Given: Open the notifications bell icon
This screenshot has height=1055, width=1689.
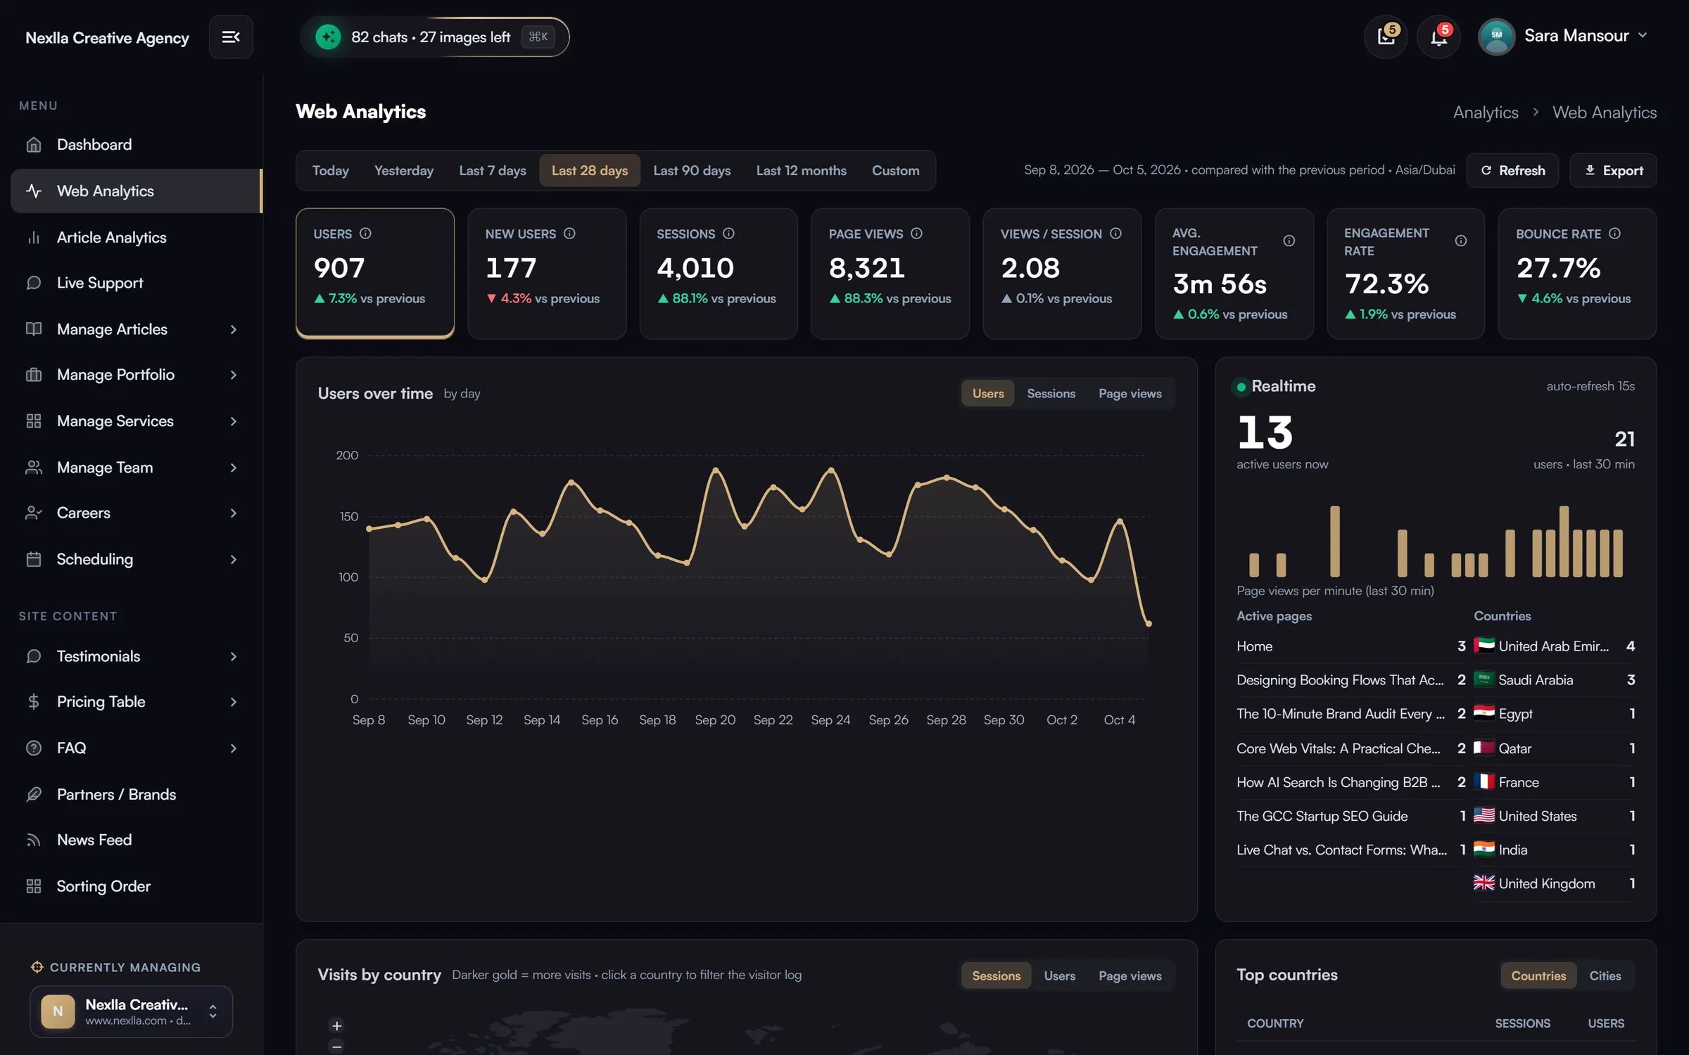Looking at the screenshot, I should click(x=1438, y=37).
